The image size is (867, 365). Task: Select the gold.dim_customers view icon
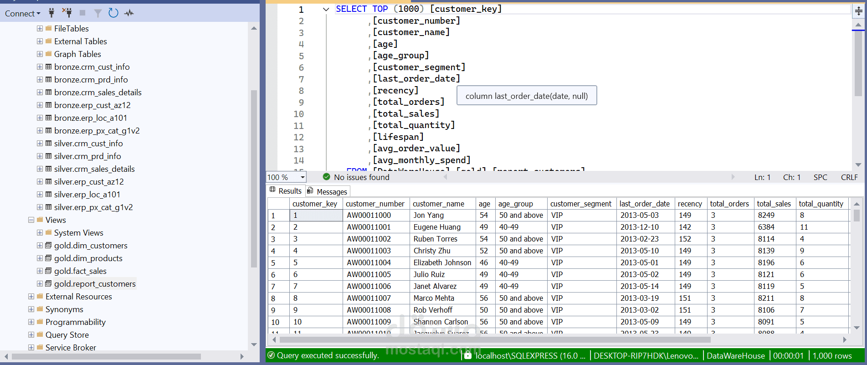[x=48, y=245]
